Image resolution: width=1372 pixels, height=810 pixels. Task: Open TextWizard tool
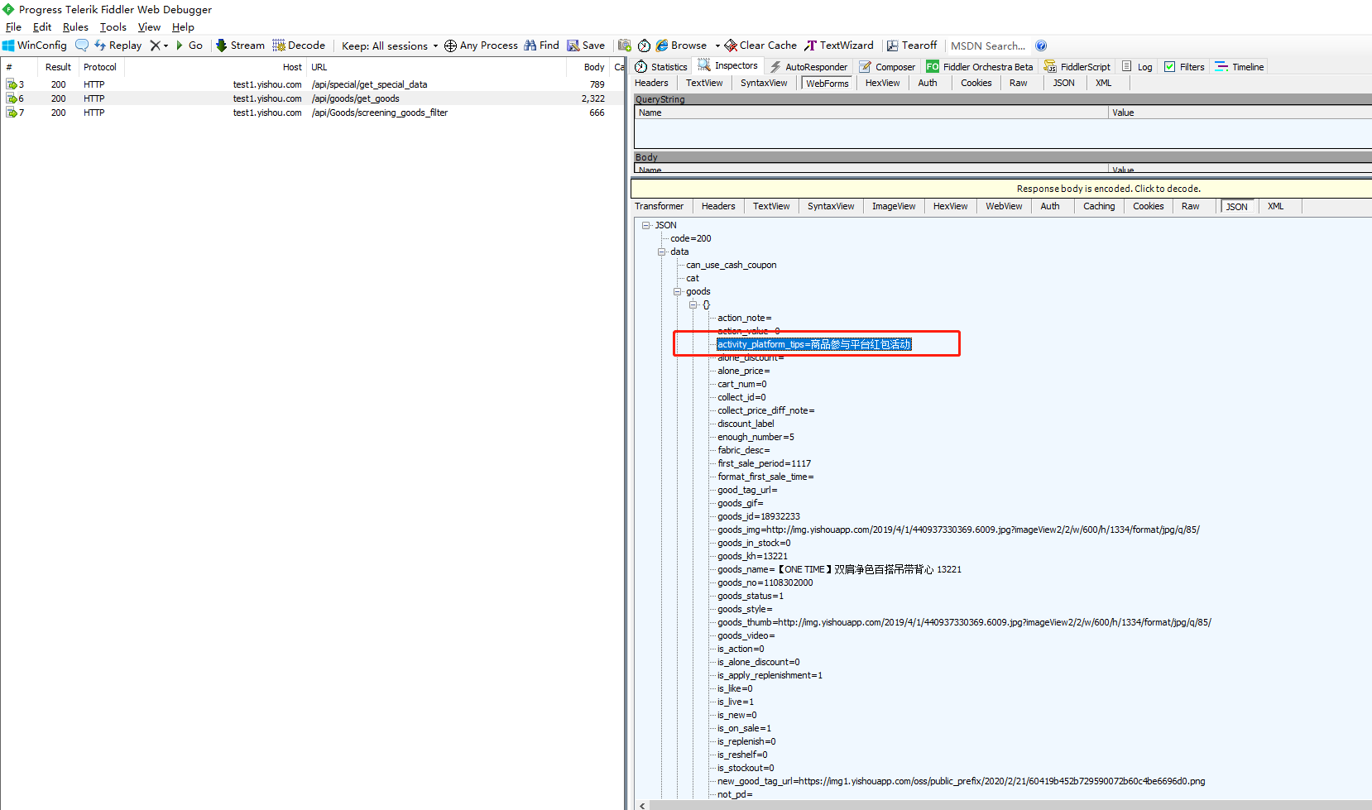click(x=839, y=46)
